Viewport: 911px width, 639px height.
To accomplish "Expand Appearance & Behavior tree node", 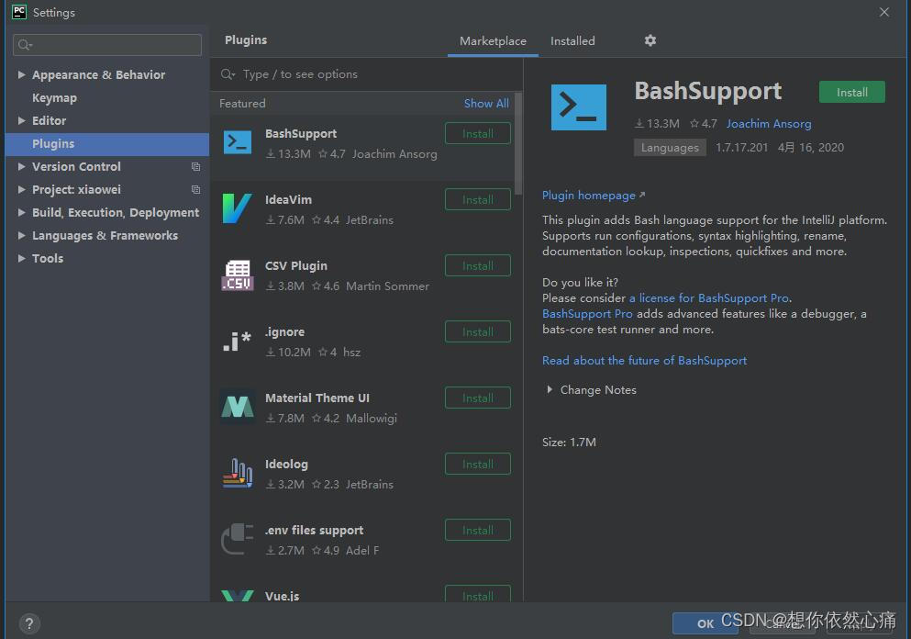I will pos(21,74).
